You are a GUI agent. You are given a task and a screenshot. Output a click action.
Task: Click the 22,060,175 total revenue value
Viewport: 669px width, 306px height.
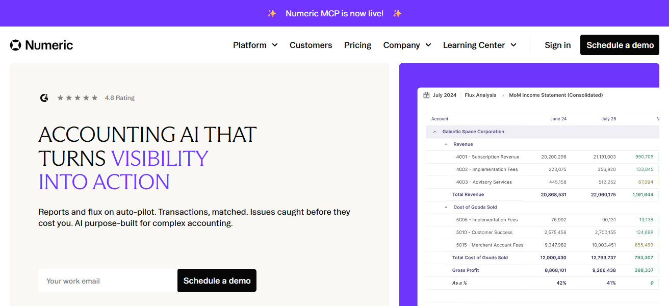point(603,194)
